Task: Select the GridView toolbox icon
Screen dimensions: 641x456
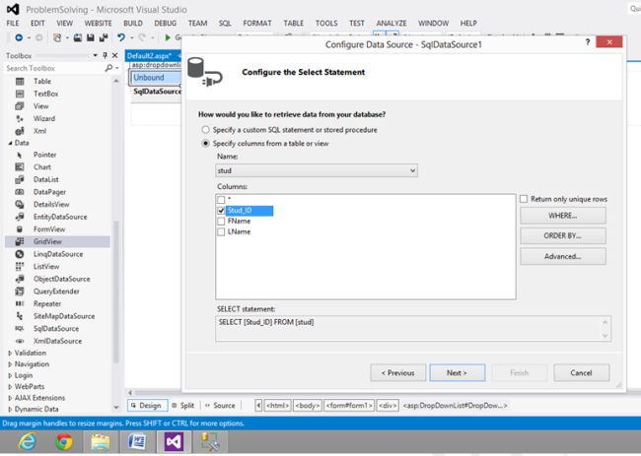Action: pos(20,241)
